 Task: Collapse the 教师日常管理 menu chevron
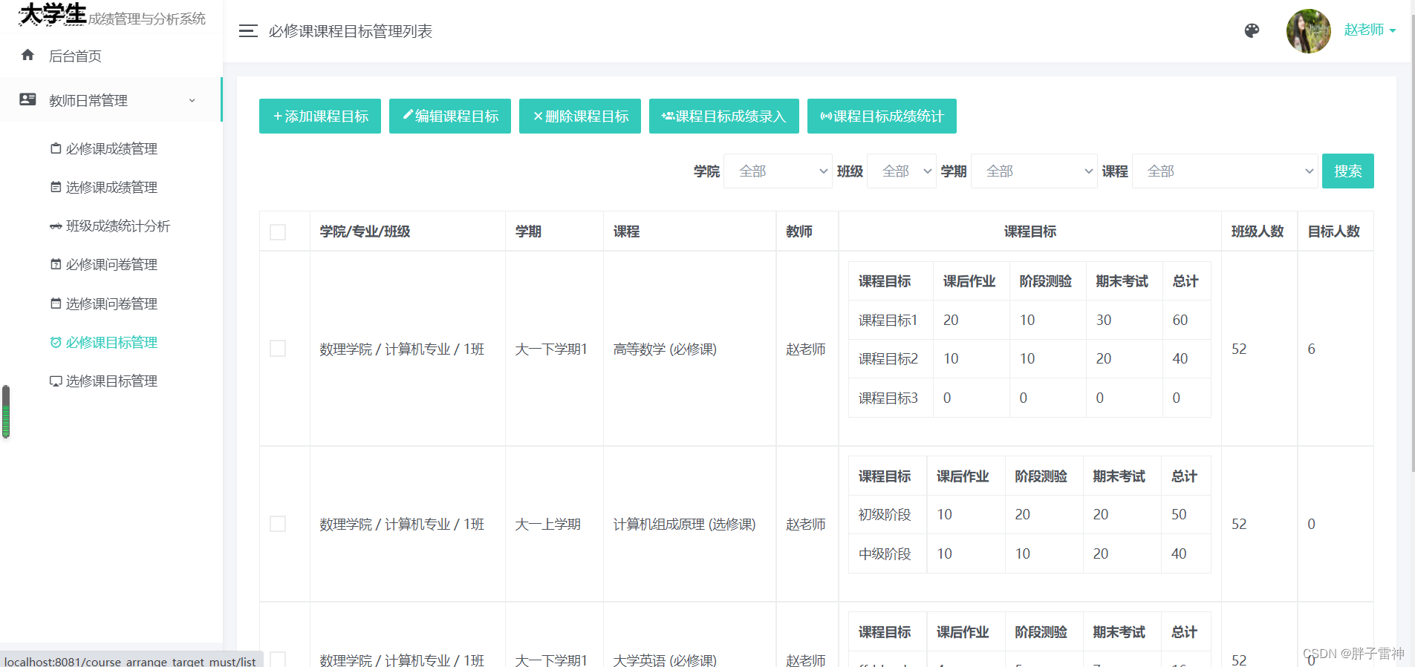(192, 100)
